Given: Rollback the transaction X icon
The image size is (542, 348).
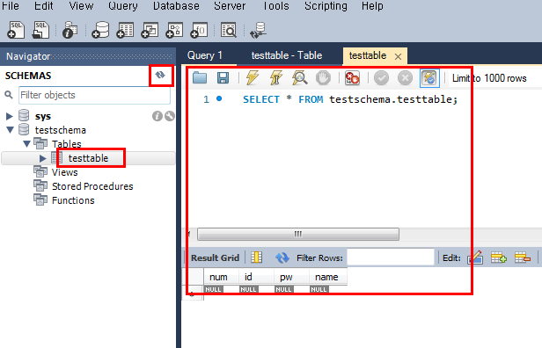Looking at the screenshot, I should tap(405, 78).
